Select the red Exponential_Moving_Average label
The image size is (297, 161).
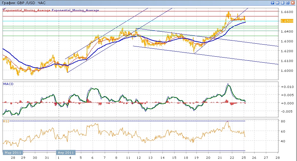pyautogui.click(x=27, y=10)
